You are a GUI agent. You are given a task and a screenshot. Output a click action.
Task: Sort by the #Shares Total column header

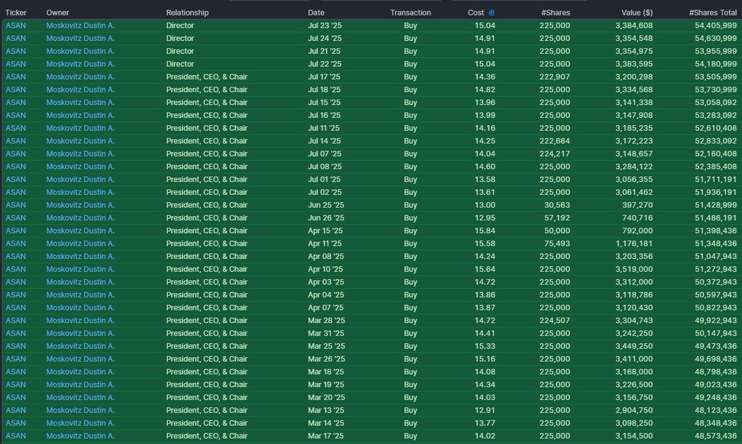(713, 12)
